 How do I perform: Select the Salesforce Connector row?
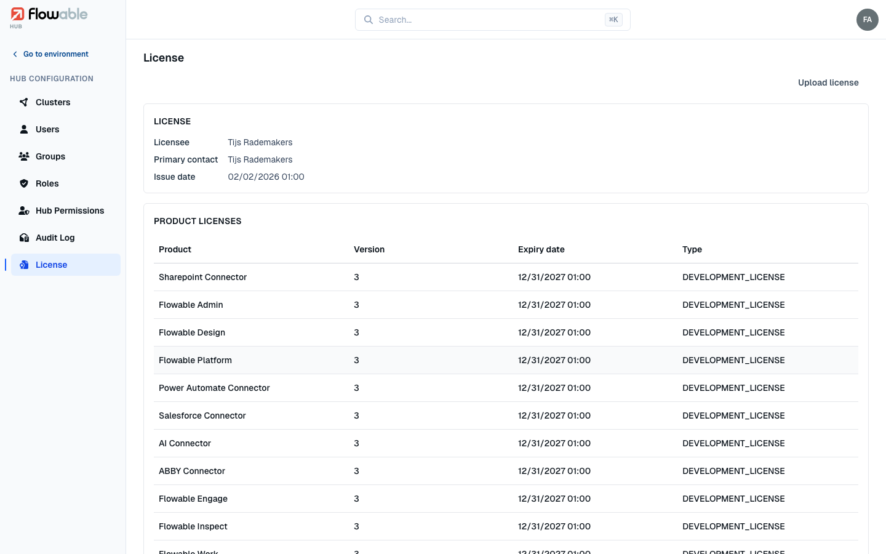(x=506, y=415)
